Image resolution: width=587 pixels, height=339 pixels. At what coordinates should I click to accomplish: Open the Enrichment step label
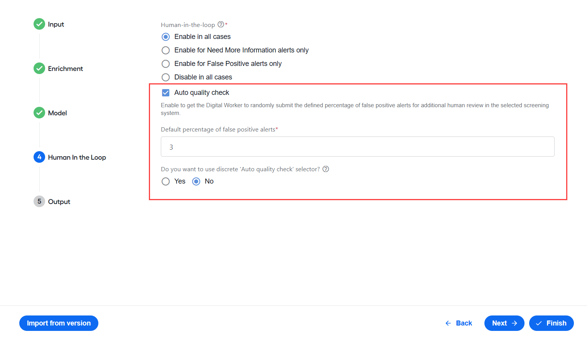pyautogui.click(x=66, y=69)
